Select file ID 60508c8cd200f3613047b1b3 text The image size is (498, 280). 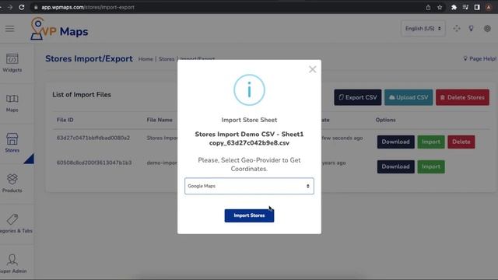point(94,163)
